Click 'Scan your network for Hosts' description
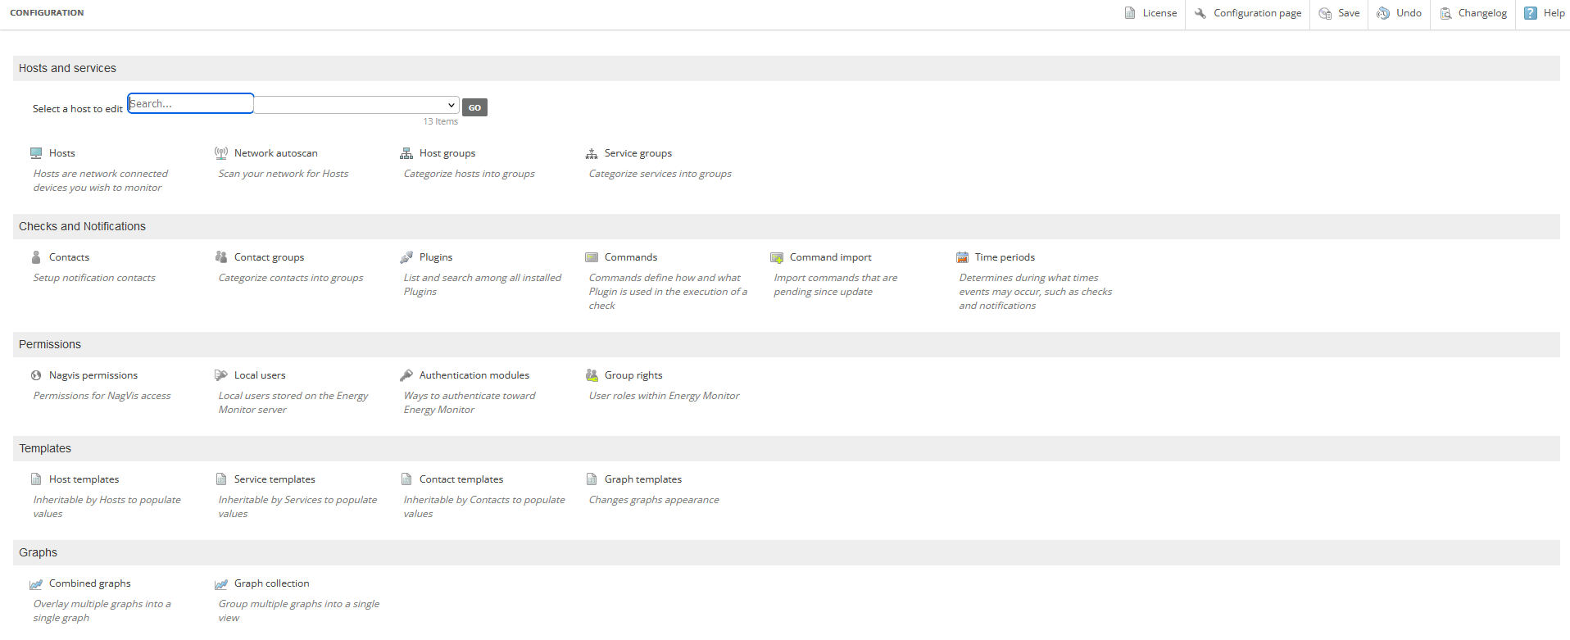This screenshot has height=640, width=1570. point(284,174)
